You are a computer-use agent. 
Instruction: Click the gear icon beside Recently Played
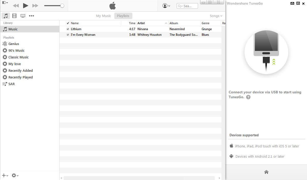pyautogui.click(x=5, y=77)
